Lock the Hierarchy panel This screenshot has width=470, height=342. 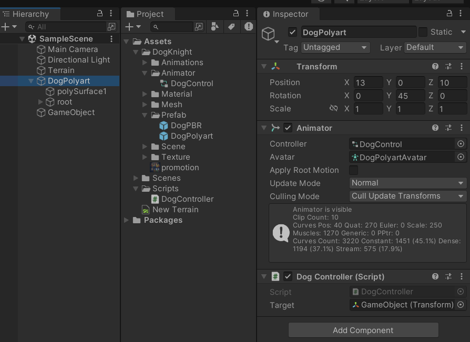(x=100, y=13)
